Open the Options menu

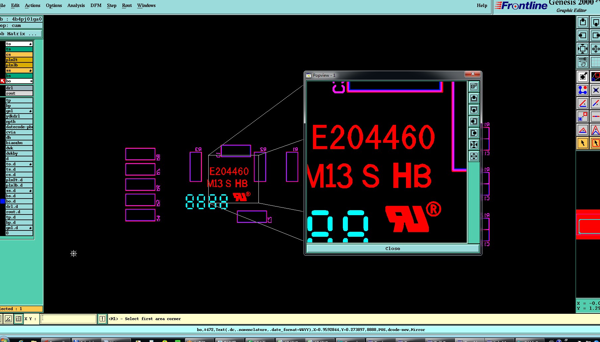(54, 5)
